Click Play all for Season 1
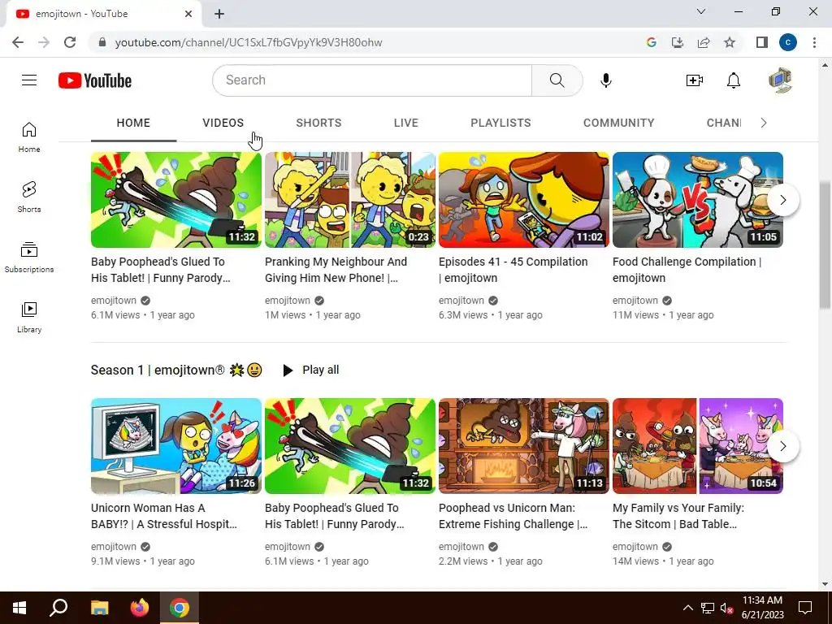 310,370
